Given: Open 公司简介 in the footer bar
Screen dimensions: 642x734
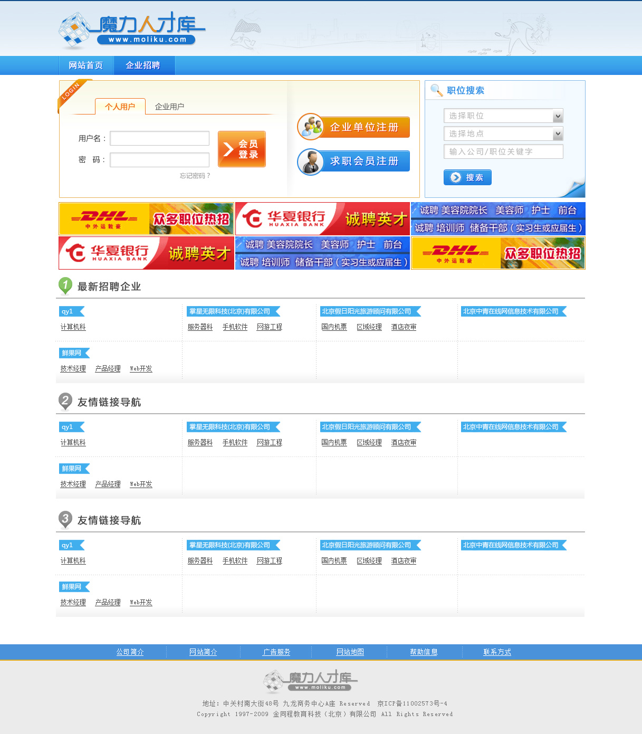Looking at the screenshot, I should (x=130, y=652).
